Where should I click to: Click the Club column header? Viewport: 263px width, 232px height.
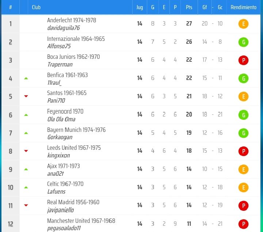[x=36, y=7]
